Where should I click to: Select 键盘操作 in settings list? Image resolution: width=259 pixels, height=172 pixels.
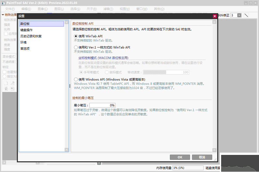pyautogui.click(x=26, y=30)
